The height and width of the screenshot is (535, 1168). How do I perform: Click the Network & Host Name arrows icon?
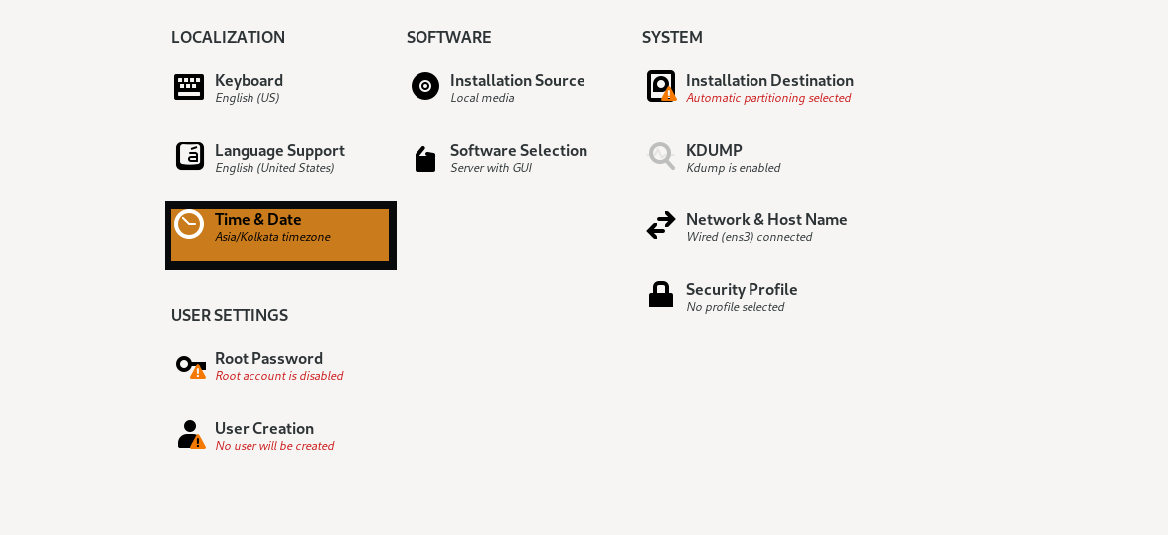tap(661, 225)
